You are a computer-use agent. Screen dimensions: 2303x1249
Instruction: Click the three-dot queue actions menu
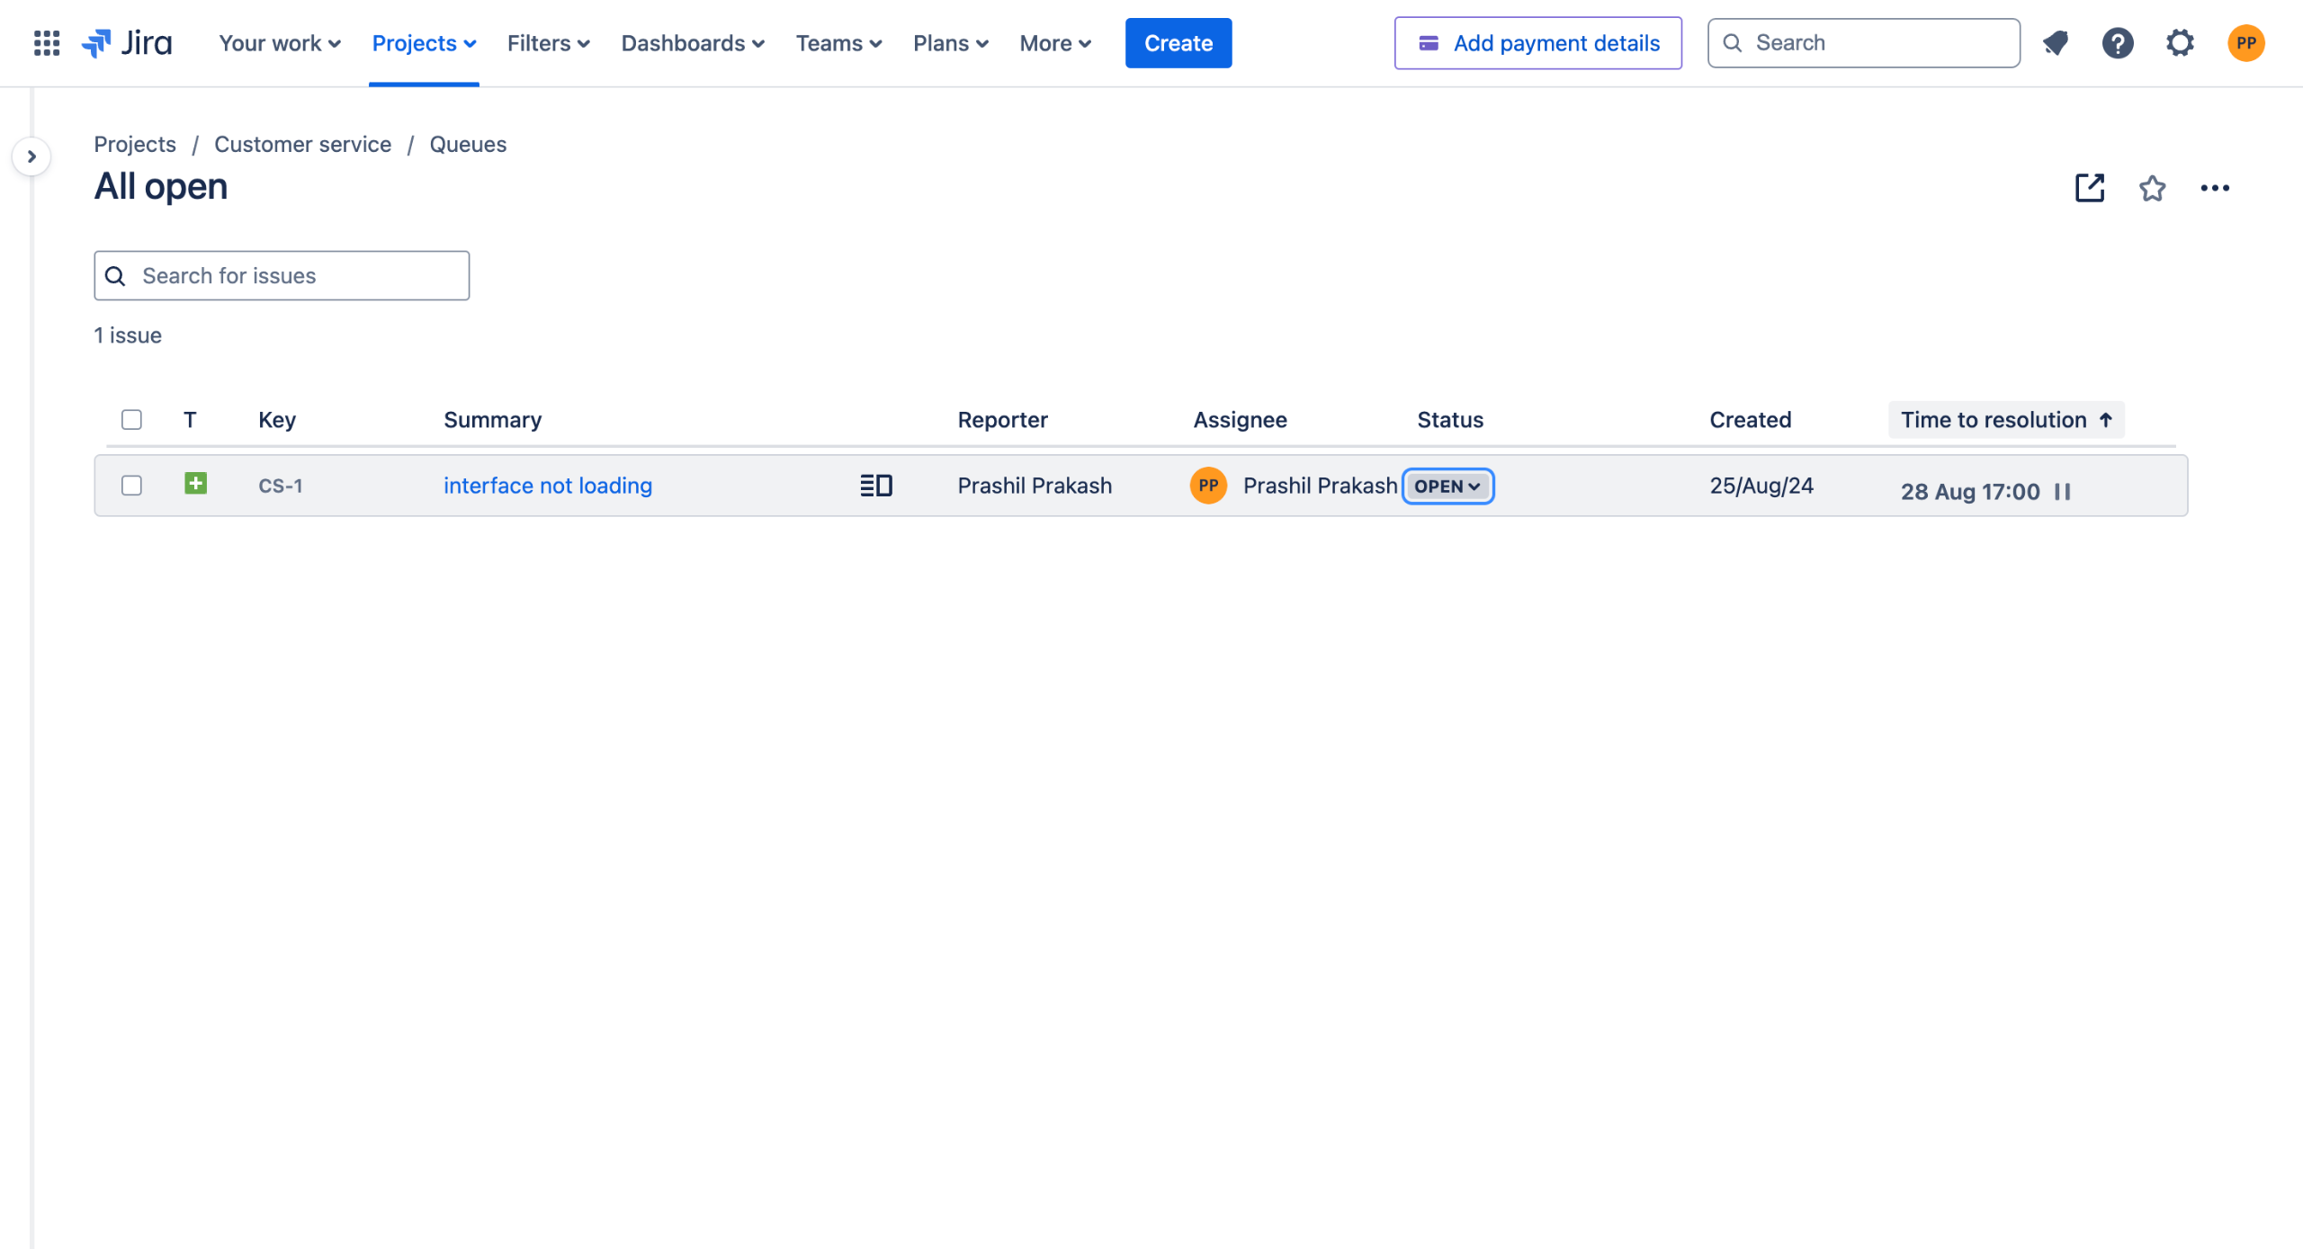tap(2215, 188)
